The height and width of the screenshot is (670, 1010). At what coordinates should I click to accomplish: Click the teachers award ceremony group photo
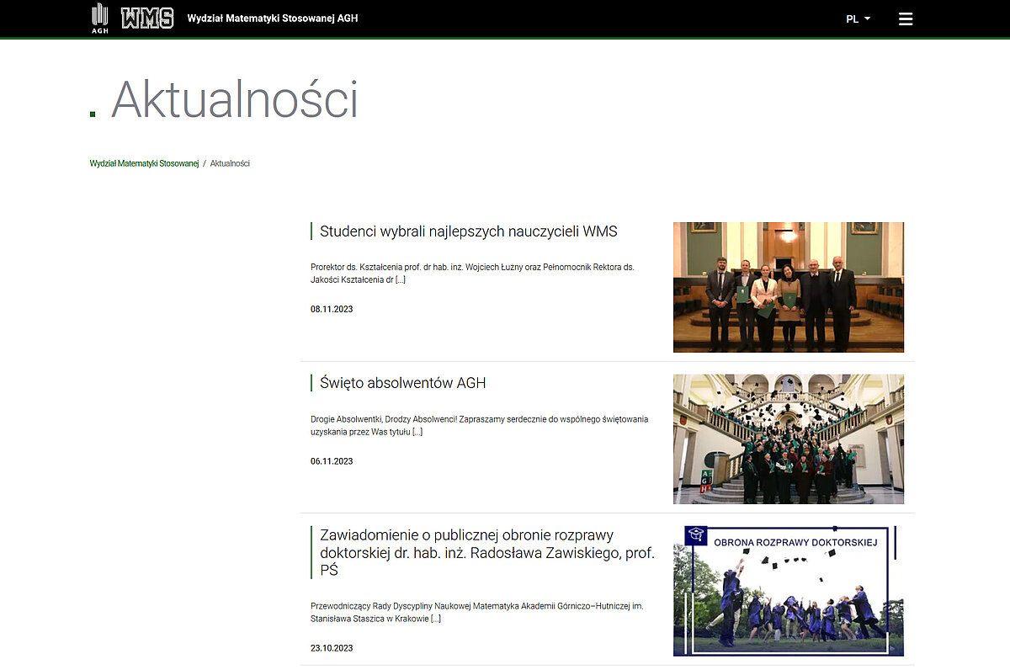(788, 287)
